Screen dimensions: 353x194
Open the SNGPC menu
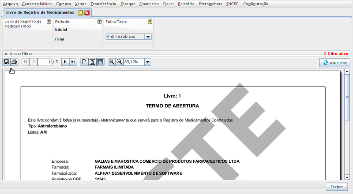point(232,4)
